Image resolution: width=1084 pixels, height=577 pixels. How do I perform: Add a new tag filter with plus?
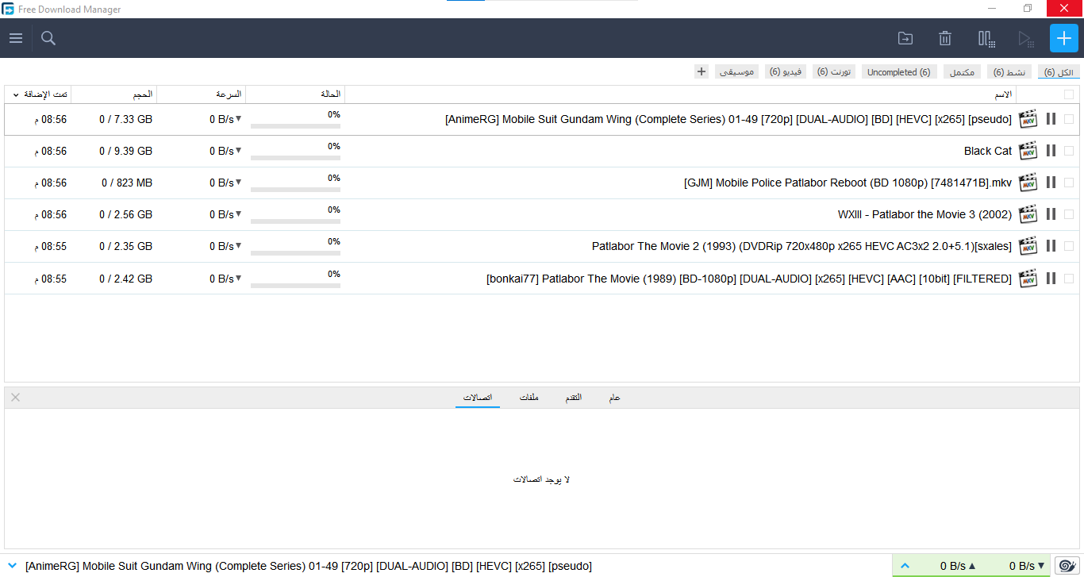coord(702,71)
